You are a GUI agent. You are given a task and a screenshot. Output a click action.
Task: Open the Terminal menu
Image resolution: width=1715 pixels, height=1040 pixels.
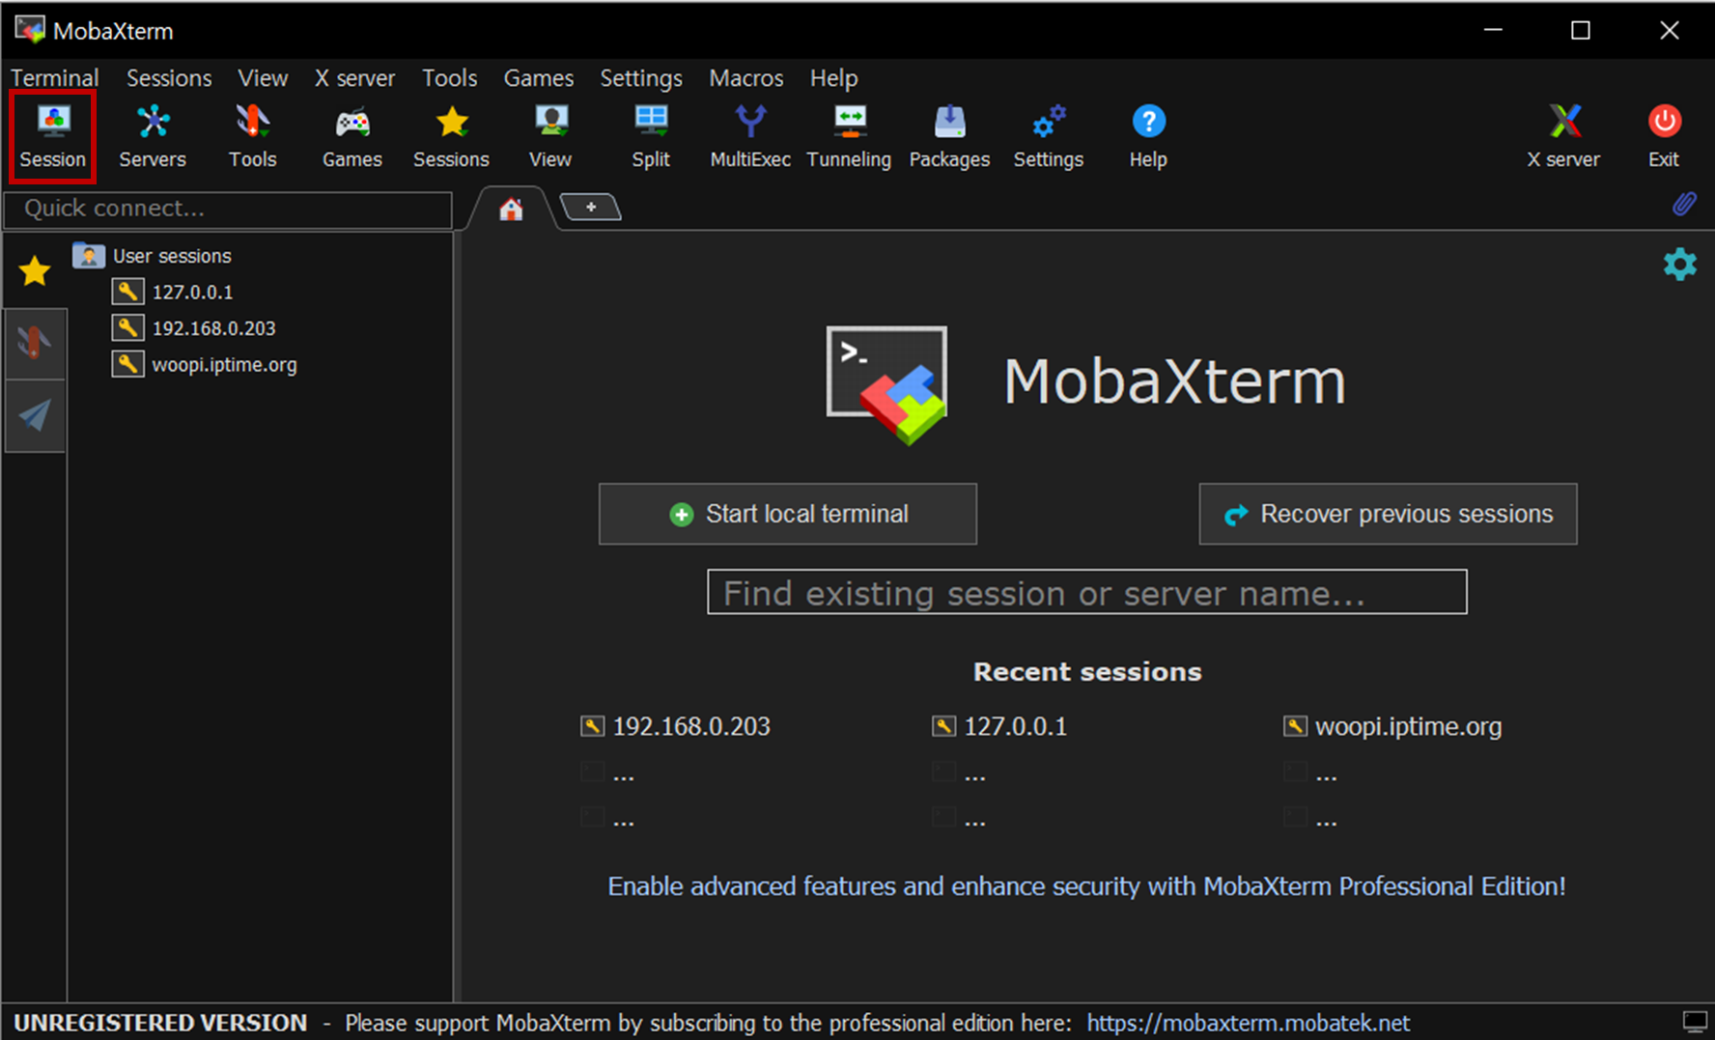click(x=55, y=78)
